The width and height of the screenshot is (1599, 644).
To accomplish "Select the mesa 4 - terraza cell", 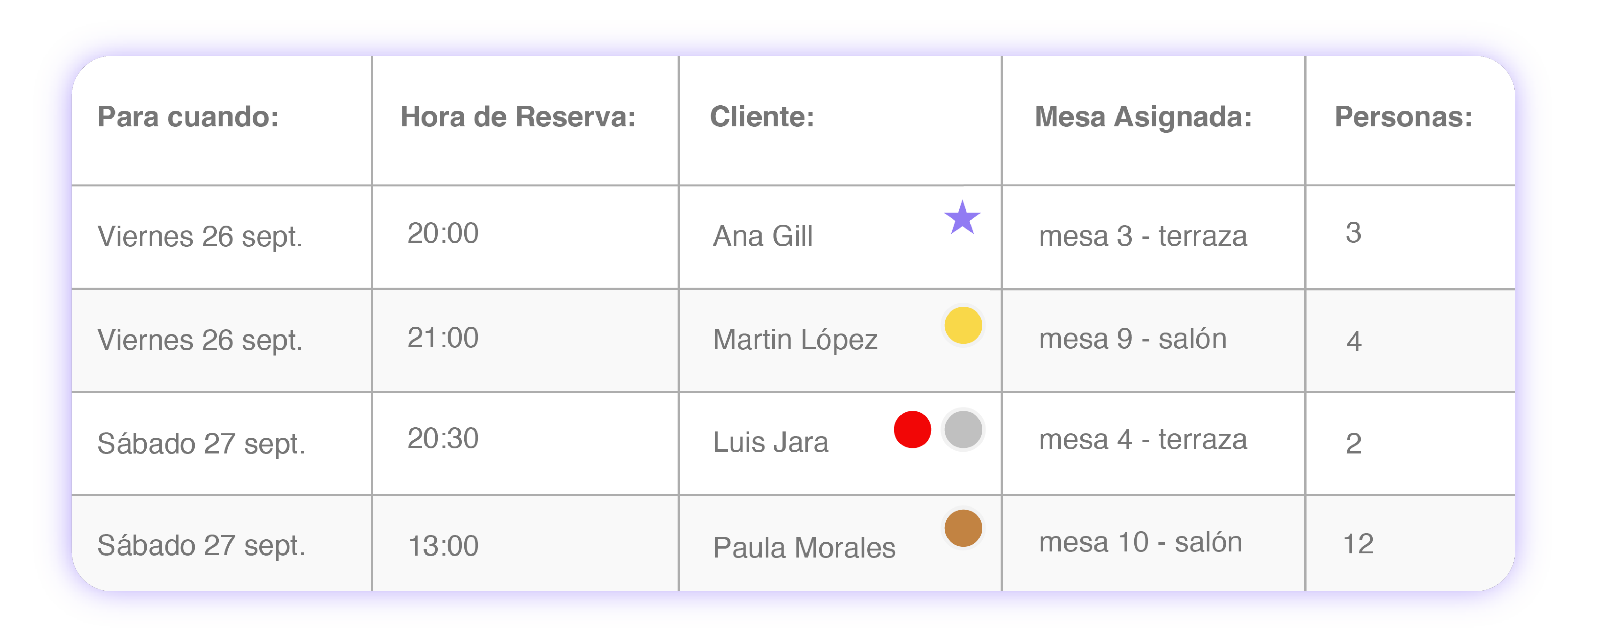I will [x=1143, y=440].
